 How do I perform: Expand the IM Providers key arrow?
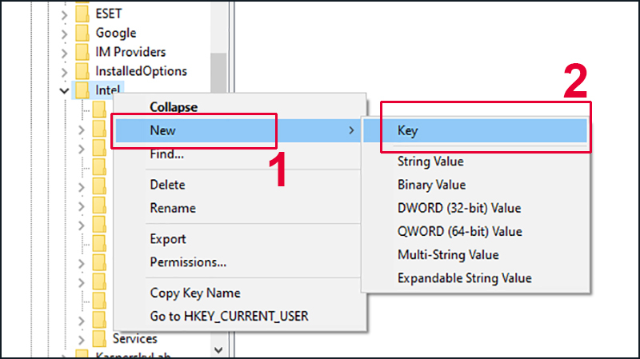[x=64, y=52]
